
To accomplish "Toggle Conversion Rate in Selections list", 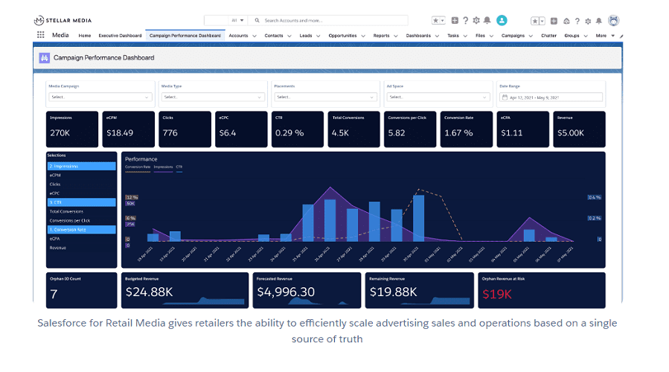I will tap(82, 229).
